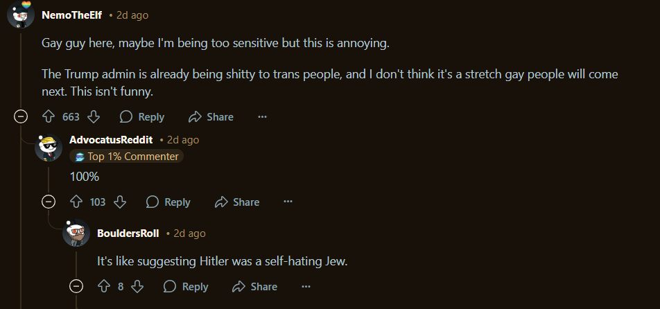Downvote BouldersRoll's comment
The width and height of the screenshot is (660, 309).
137,286
